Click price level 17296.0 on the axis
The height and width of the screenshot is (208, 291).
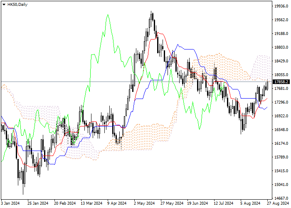pyautogui.click(x=281, y=102)
